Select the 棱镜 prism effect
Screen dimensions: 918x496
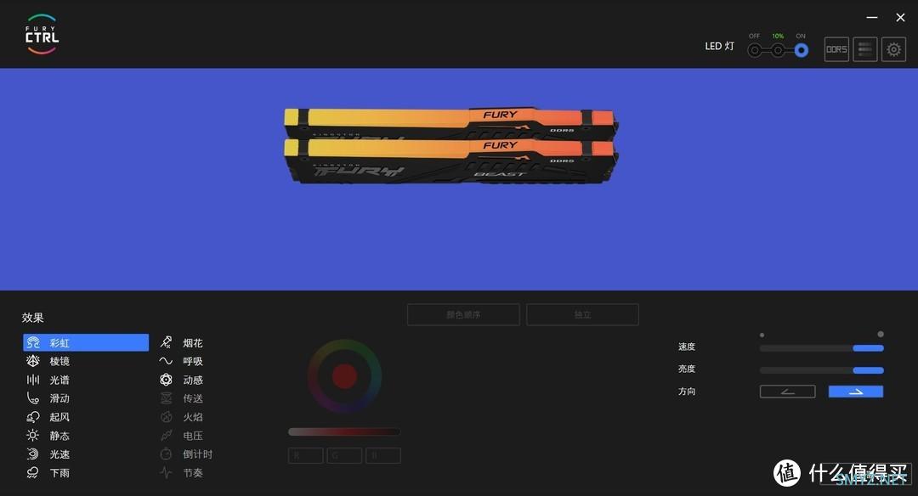[48, 362]
